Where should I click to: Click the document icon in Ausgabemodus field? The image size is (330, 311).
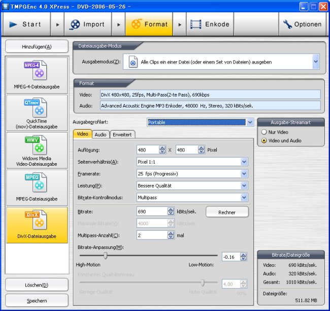point(133,61)
